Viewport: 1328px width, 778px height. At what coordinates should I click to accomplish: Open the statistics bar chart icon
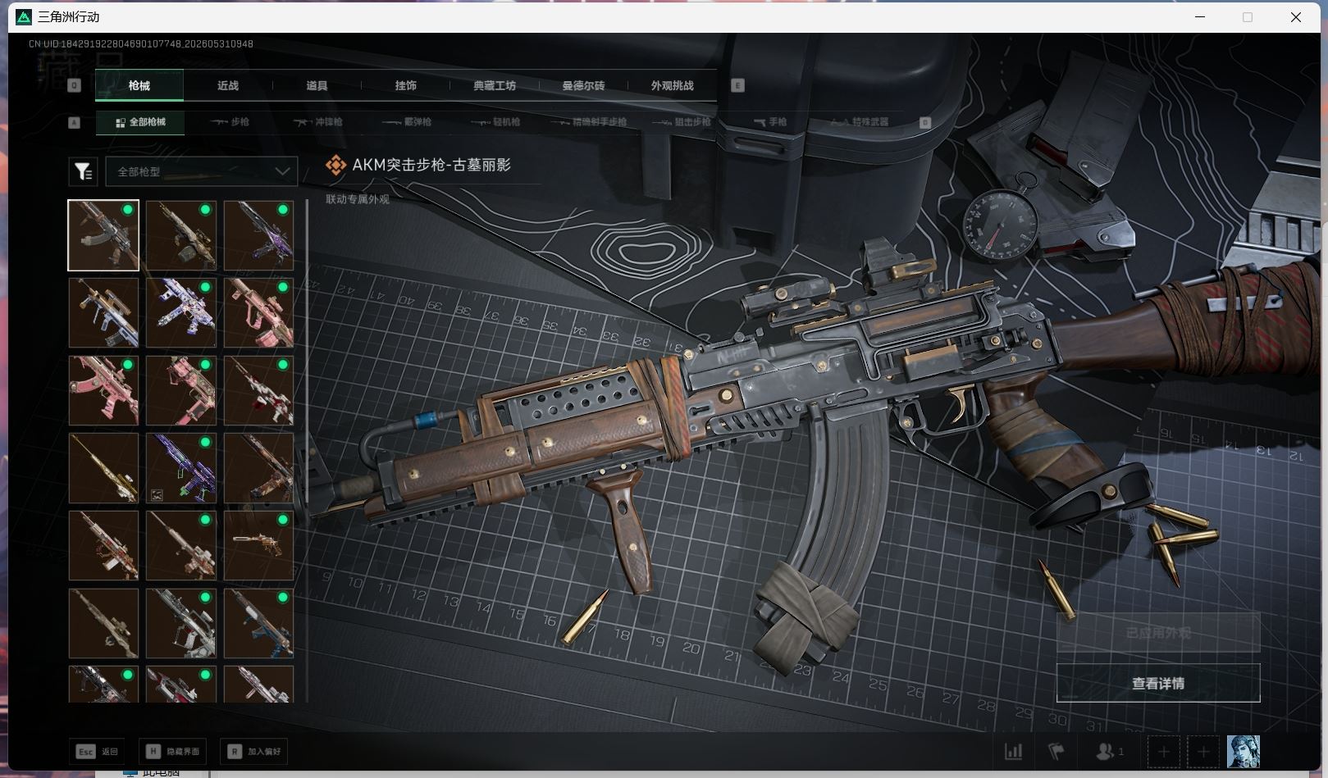pyautogui.click(x=1014, y=751)
